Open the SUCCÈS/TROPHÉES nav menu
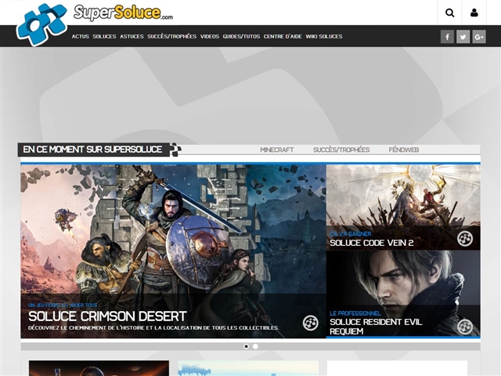Viewport: 501px width, 376px height. [x=172, y=37]
